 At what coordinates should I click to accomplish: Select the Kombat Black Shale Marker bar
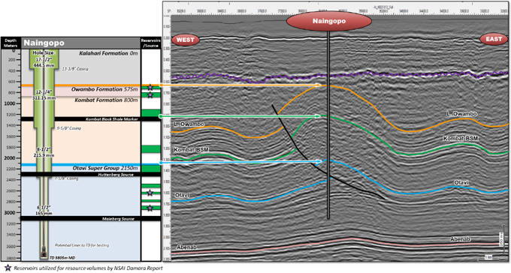(91, 119)
